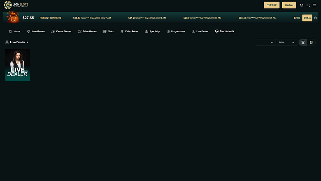Click the LionSlots logo
This screenshot has height=181, width=321.
[x=16, y=5]
